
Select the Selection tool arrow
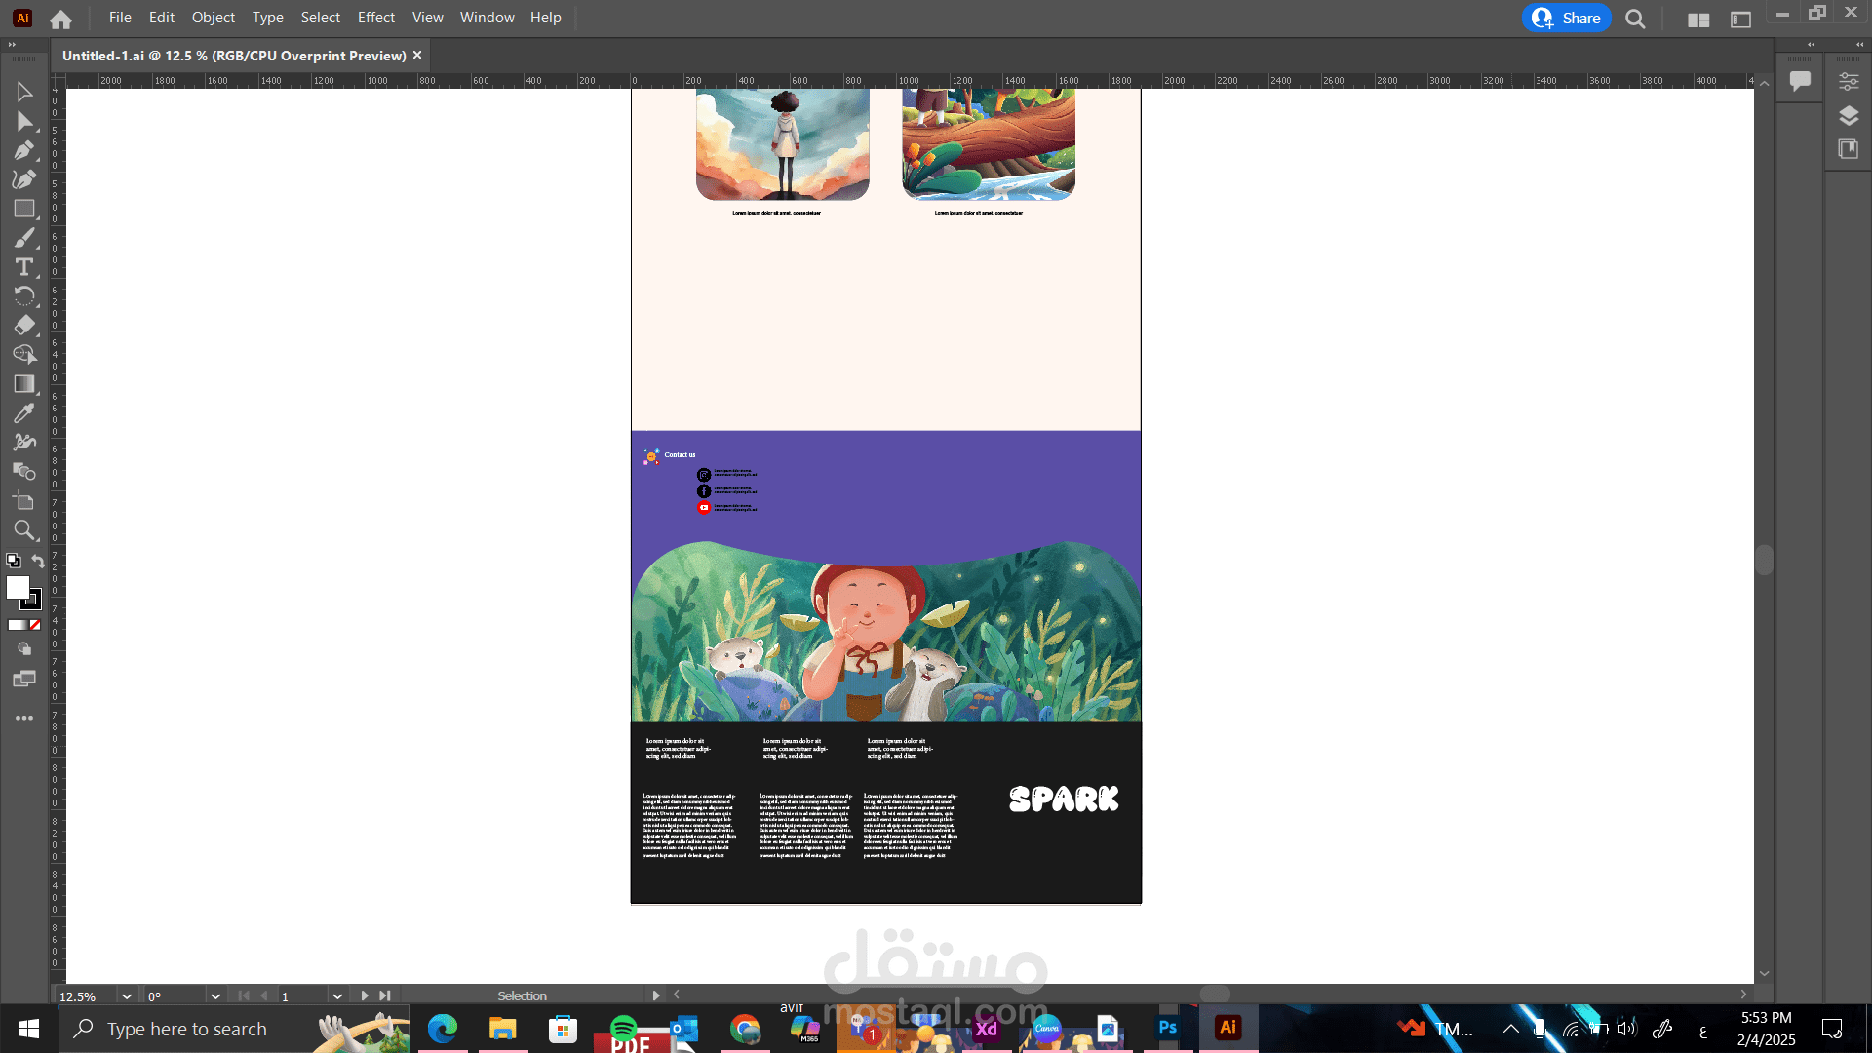coord(24,92)
